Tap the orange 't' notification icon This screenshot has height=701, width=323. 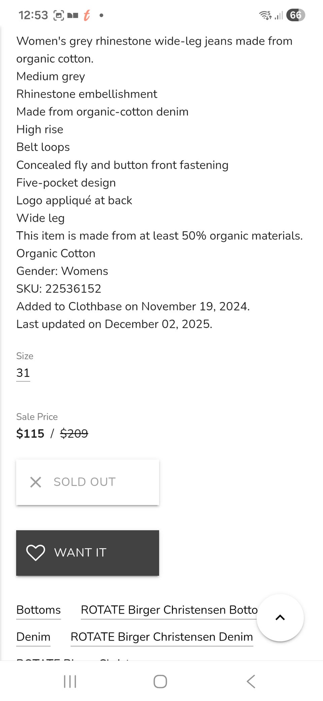tap(87, 15)
